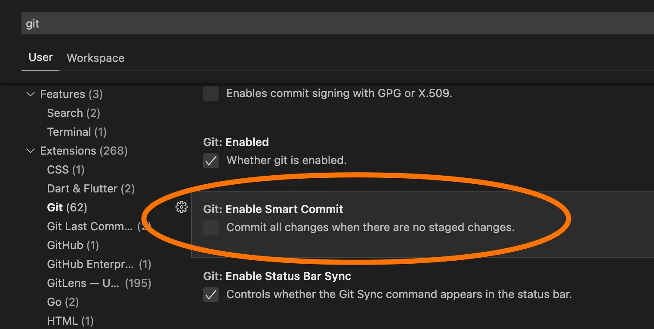Open Search under Features
The width and height of the screenshot is (654, 329).
pos(73,113)
